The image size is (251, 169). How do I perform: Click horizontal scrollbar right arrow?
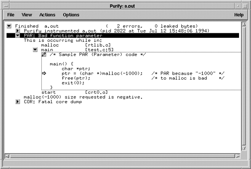pyautogui.click(x=238, y=156)
